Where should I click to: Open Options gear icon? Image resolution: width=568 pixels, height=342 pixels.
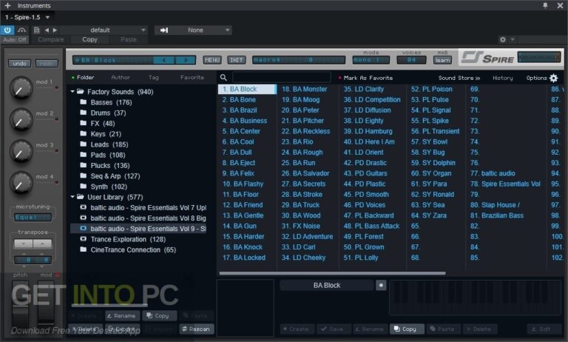click(553, 78)
